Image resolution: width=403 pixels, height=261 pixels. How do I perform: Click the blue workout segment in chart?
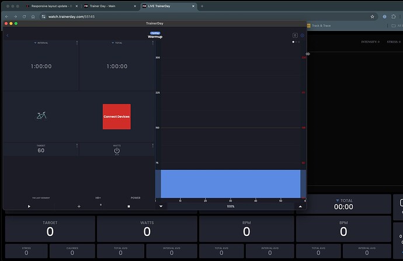[231, 184]
